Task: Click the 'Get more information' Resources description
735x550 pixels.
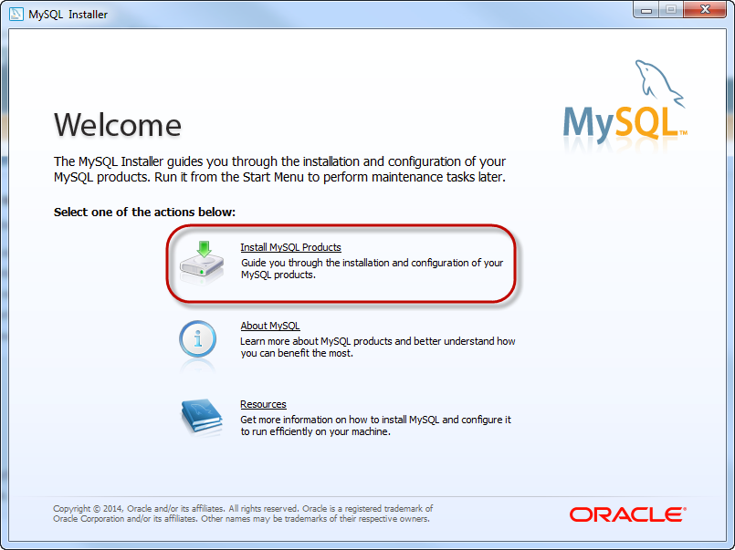Action: 375,425
